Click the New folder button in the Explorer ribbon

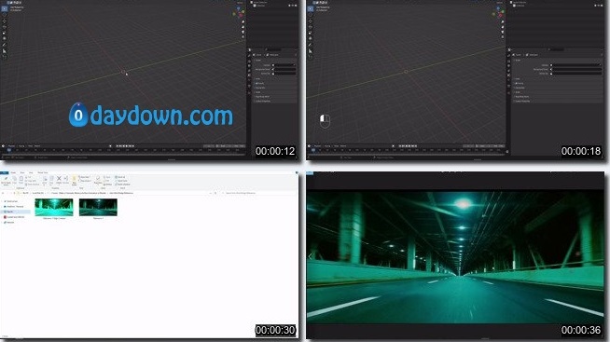click(75, 180)
